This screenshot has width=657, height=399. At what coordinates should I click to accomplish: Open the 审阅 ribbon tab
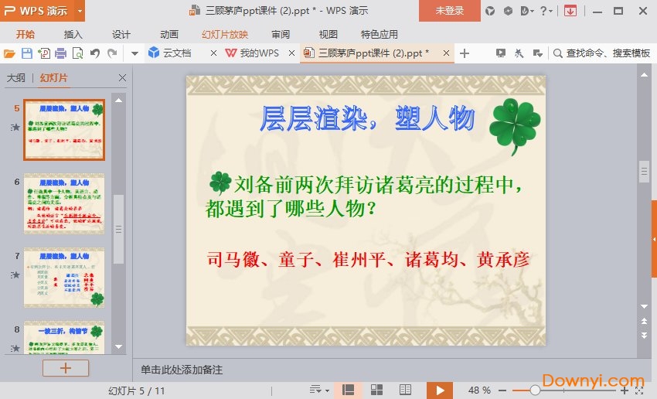tap(281, 34)
